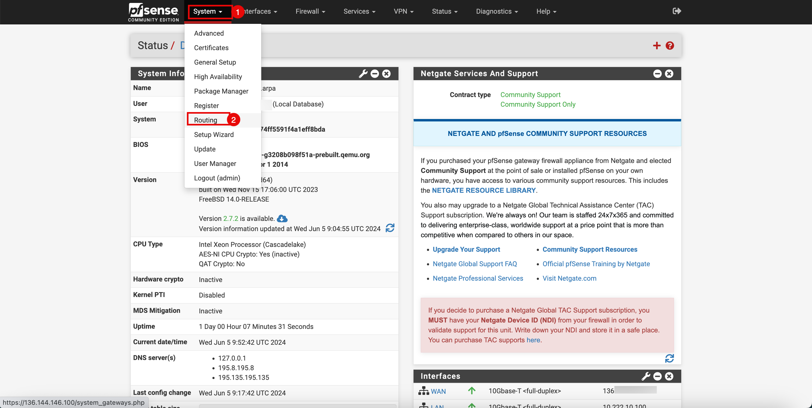Image resolution: width=812 pixels, height=408 pixels.
Task: Close the Netgate Services And Support widget
Action: [669, 74]
